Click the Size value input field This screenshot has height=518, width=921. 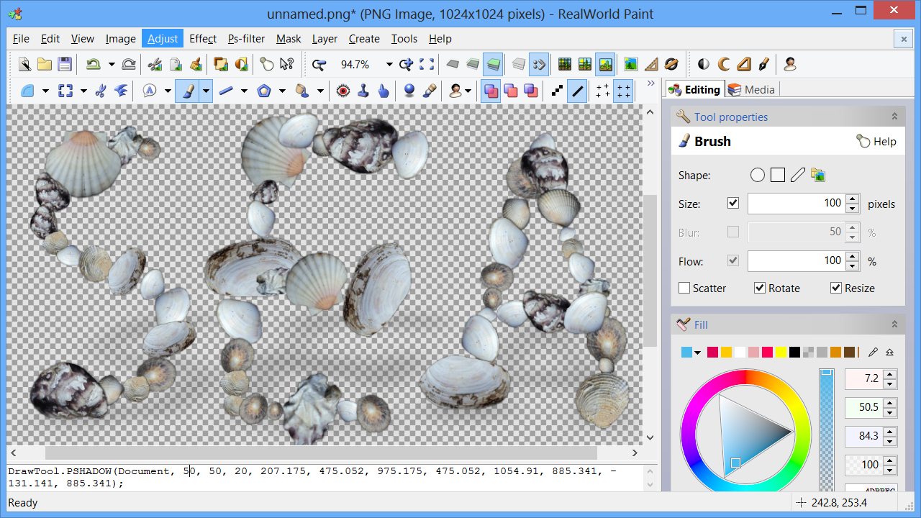pos(796,204)
